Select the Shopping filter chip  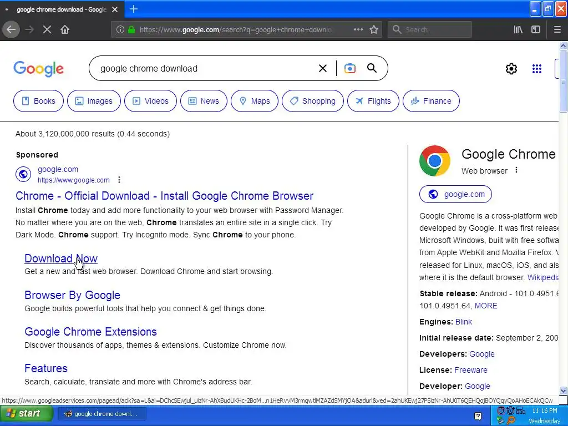pos(313,101)
